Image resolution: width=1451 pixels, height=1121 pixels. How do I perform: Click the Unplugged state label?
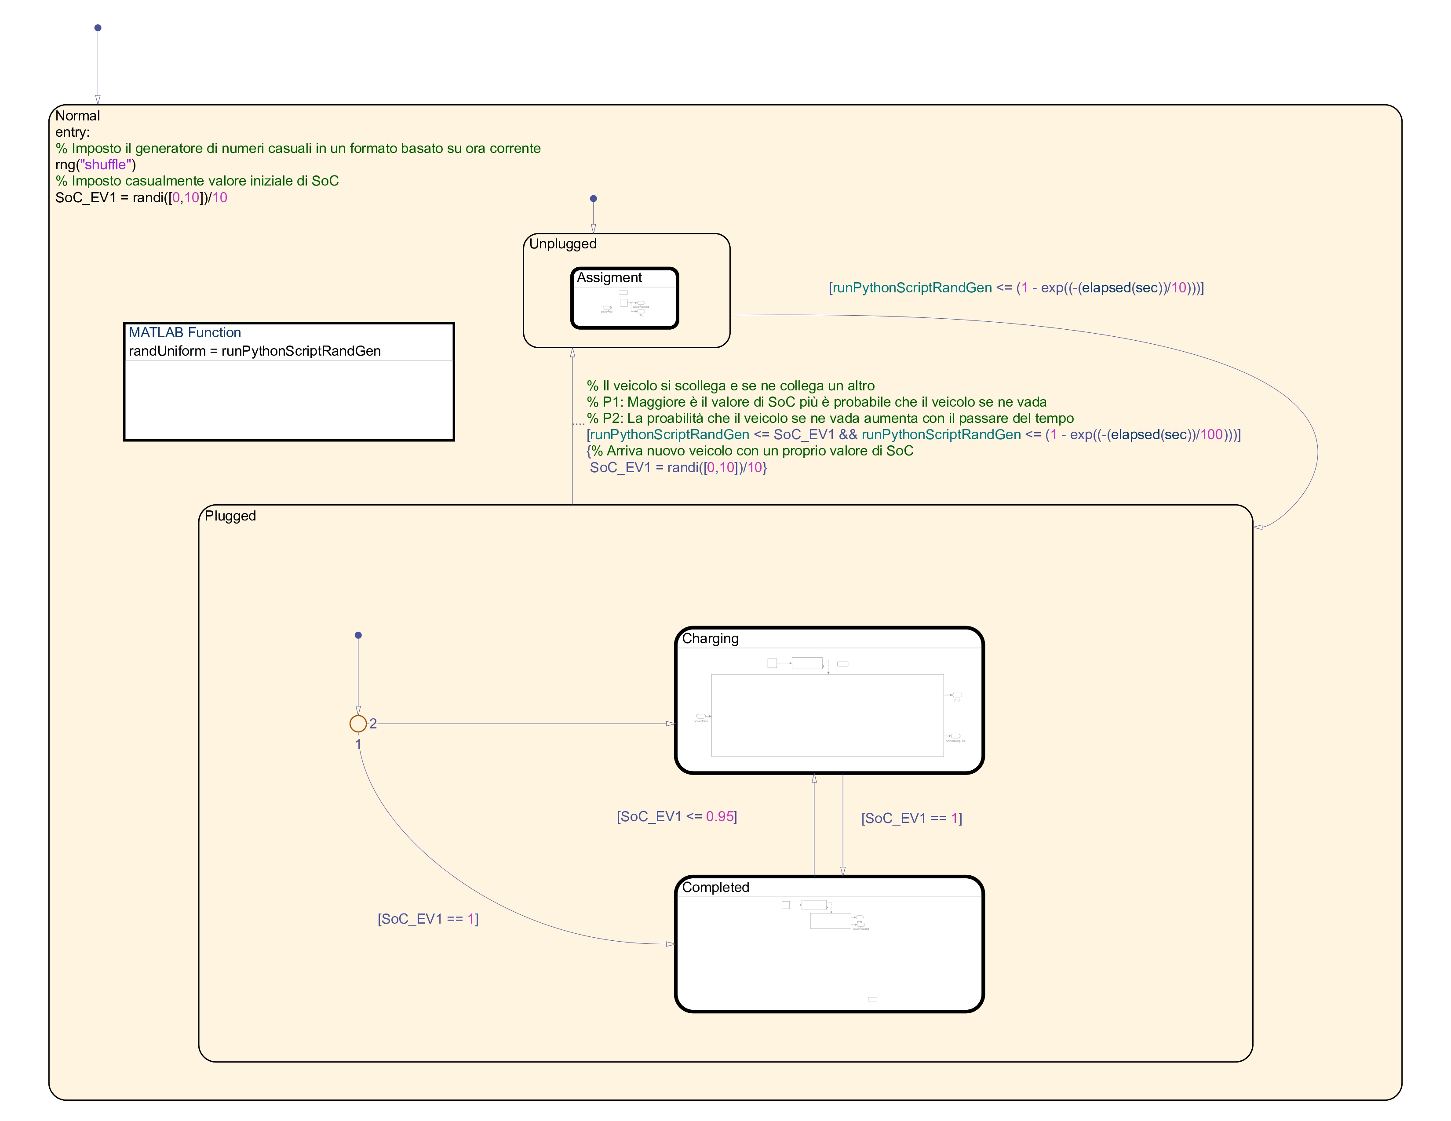pyautogui.click(x=563, y=244)
